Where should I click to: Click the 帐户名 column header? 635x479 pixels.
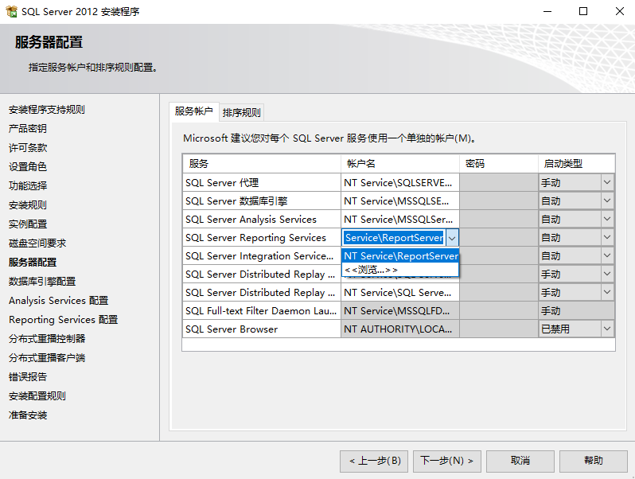400,164
